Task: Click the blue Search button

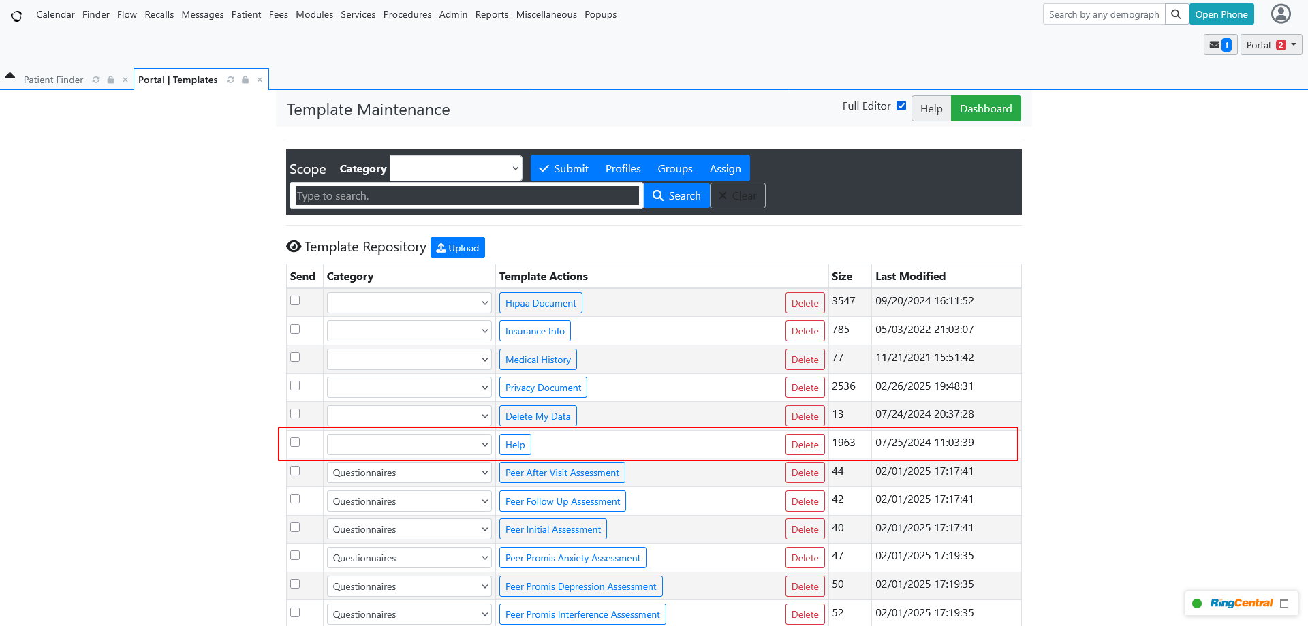Action: click(x=676, y=195)
